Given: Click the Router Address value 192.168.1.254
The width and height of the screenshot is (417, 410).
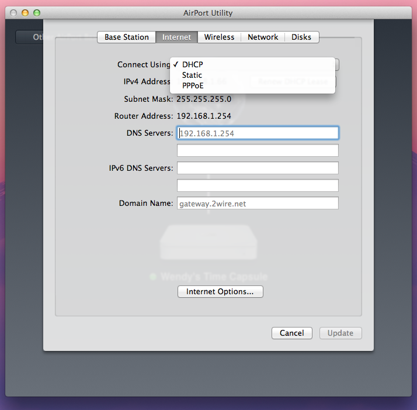Looking at the screenshot, I should coord(204,116).
